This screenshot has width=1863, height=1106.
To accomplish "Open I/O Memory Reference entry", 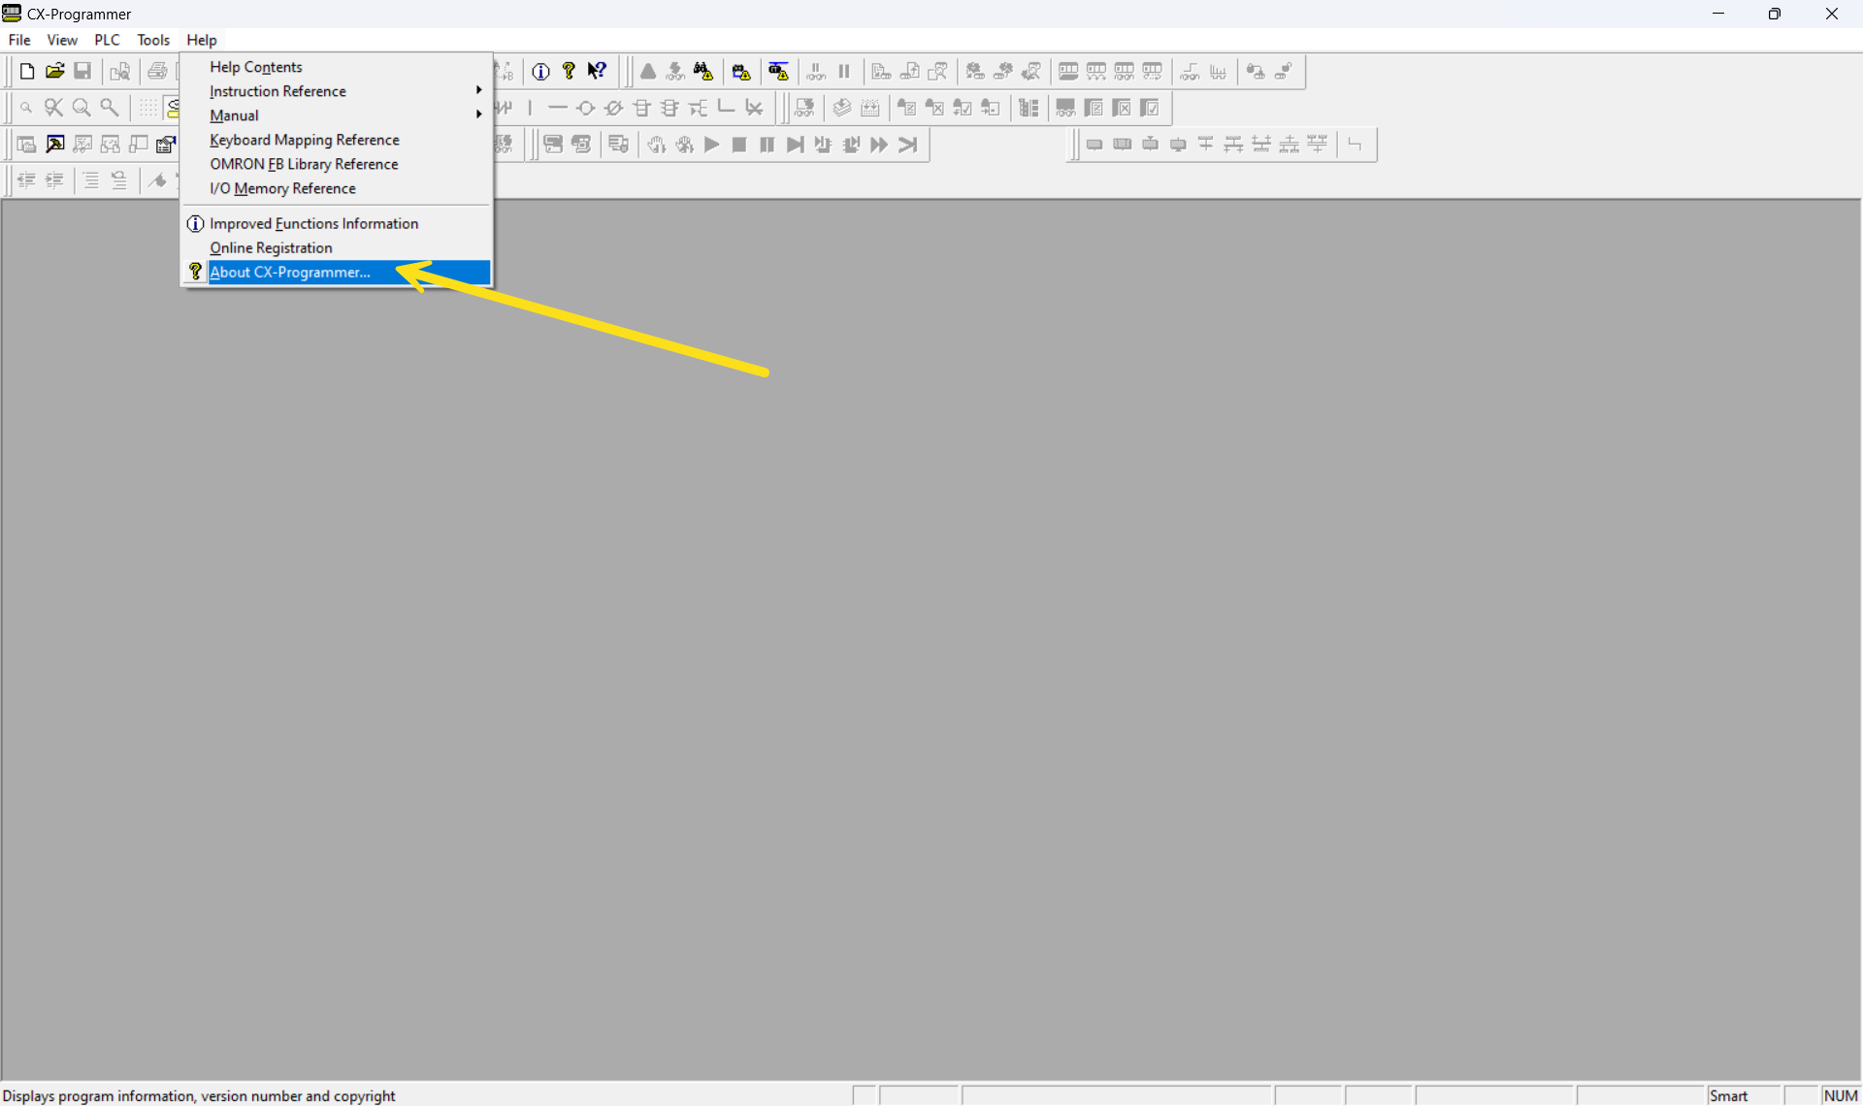I will coord(281,188).
